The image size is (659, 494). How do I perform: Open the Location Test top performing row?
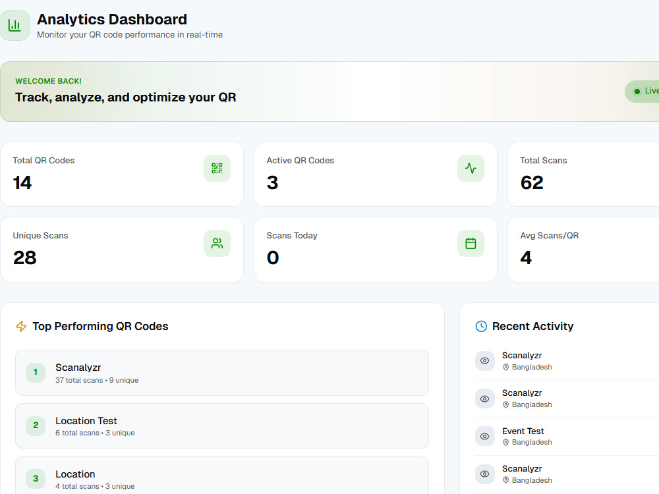coord(222,426)
